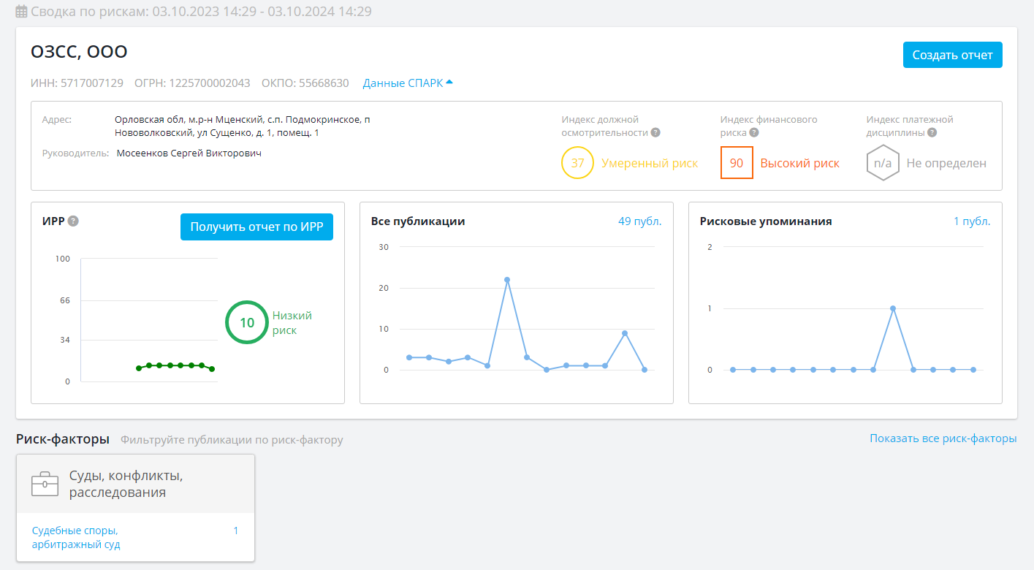
Task: Click help icon for Индекс платежной дисциплины
Action: pos(932,133)
